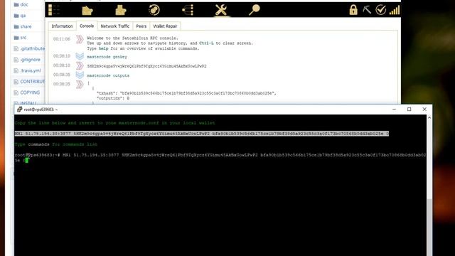Click the highlighted MN1 line in terminal

(202, 134)
